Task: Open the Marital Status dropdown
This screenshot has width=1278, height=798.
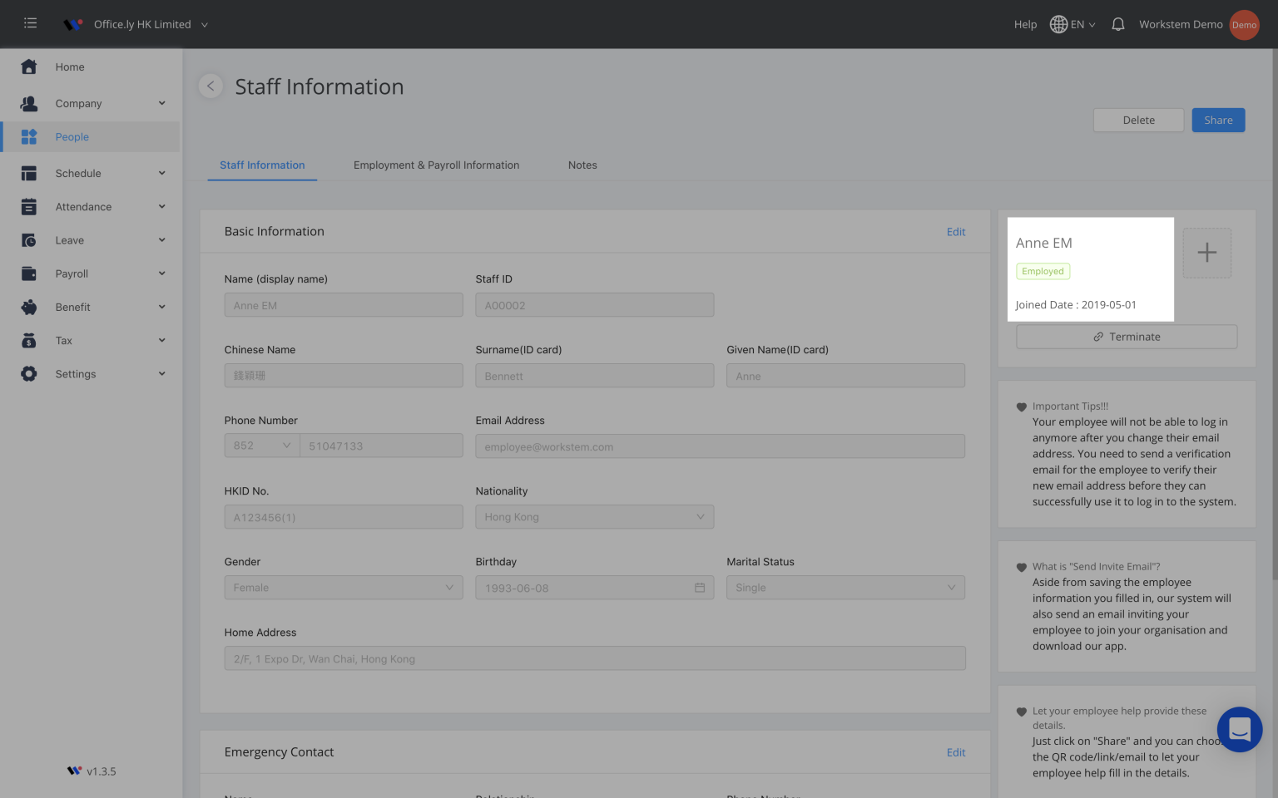Action: [x=951, y=587]
